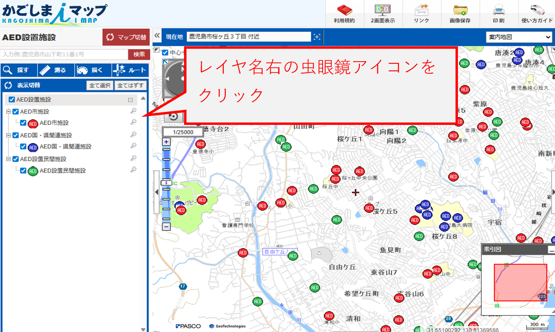Image resolution: width=555 pixels, height=332 pixels.
Task: Click the address search input field
Action: pyautogui.click(x=64, y=54)
